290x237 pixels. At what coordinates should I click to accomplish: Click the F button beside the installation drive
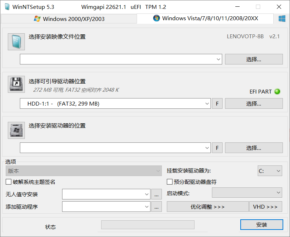point(217,148)
